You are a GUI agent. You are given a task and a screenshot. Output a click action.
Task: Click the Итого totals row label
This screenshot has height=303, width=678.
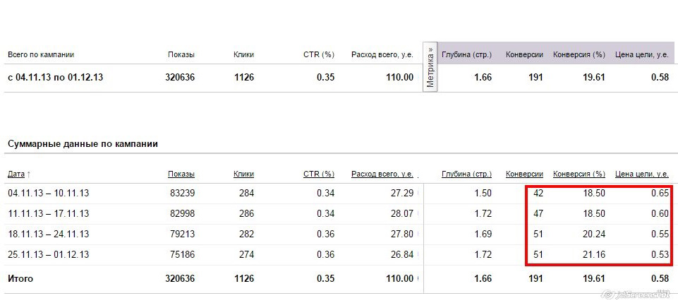coord(20,279)
